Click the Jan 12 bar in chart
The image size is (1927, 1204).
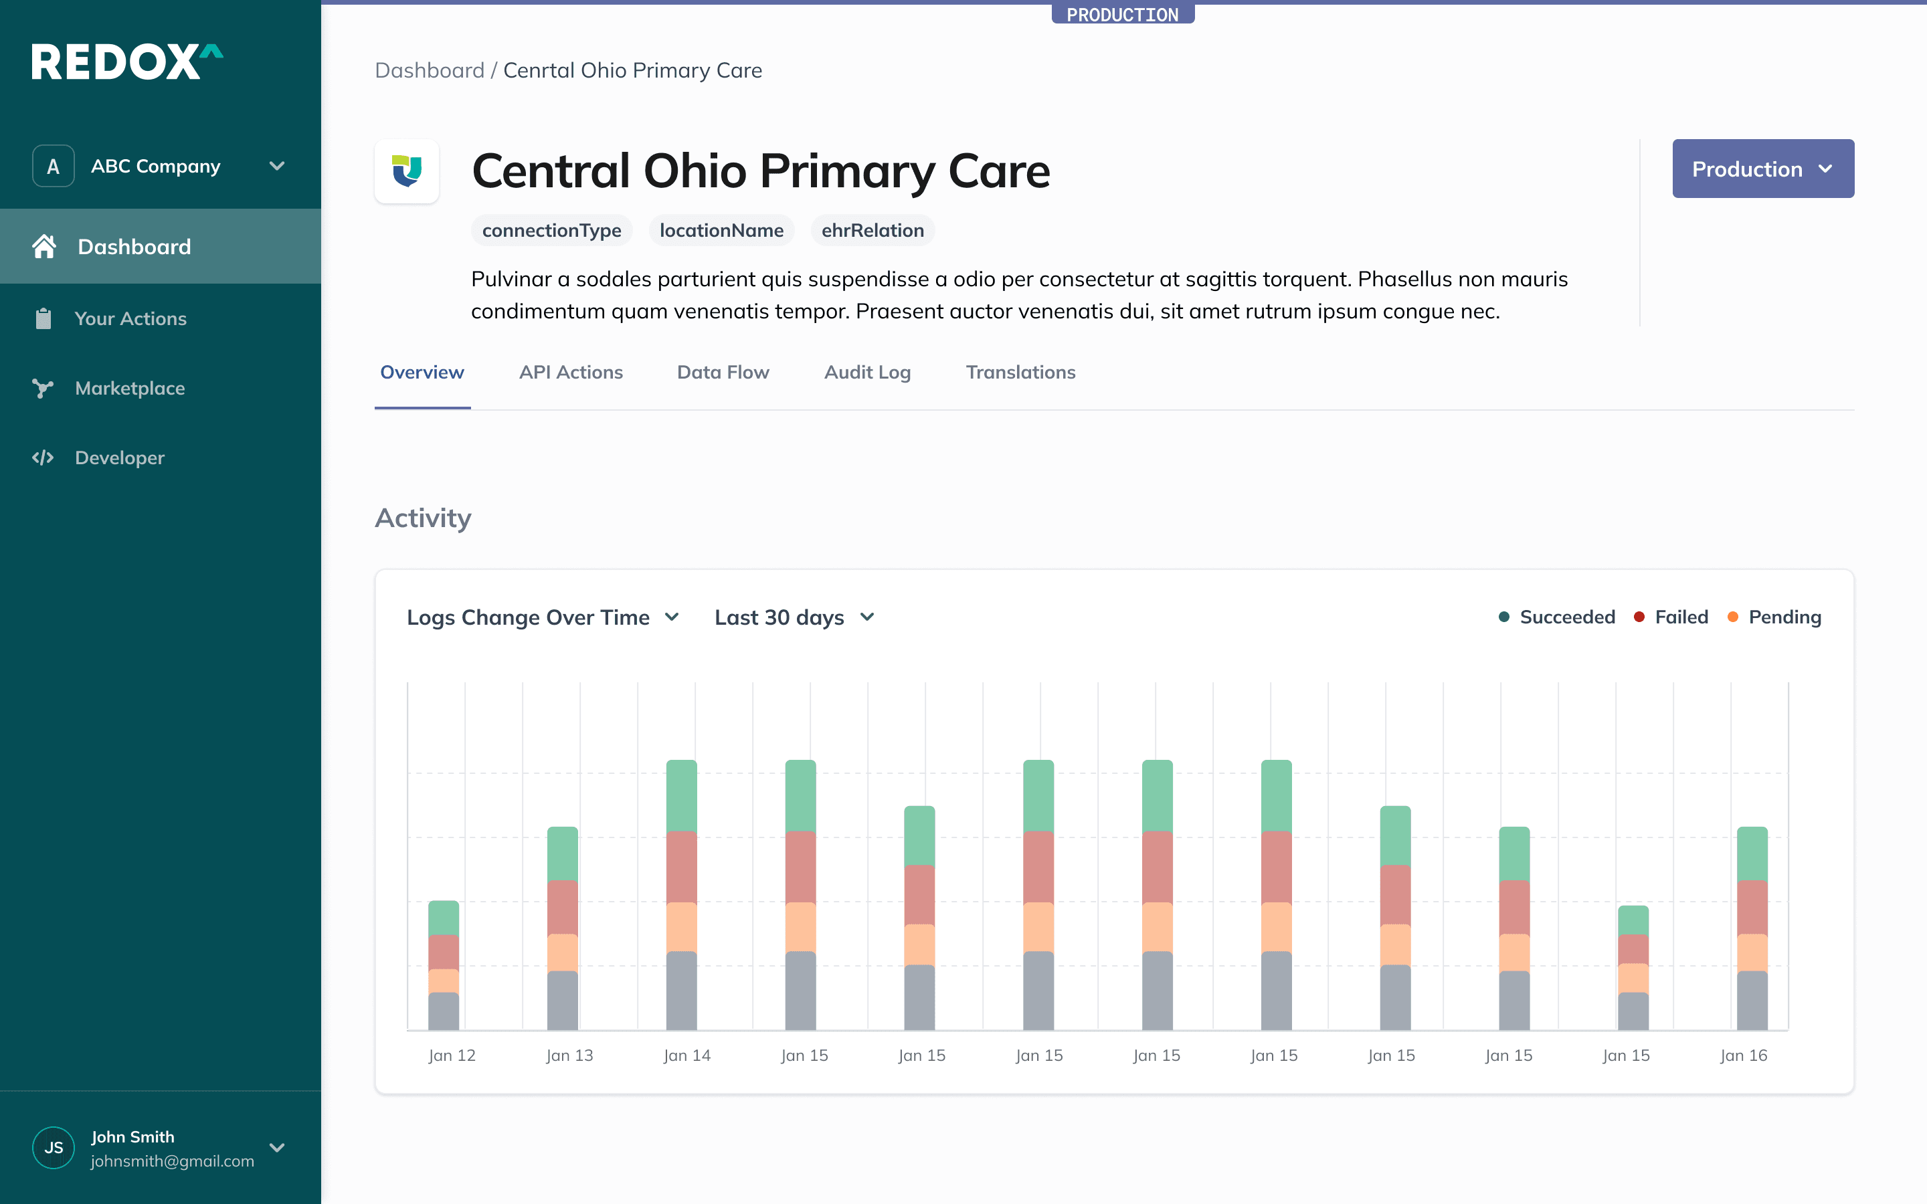444,965
